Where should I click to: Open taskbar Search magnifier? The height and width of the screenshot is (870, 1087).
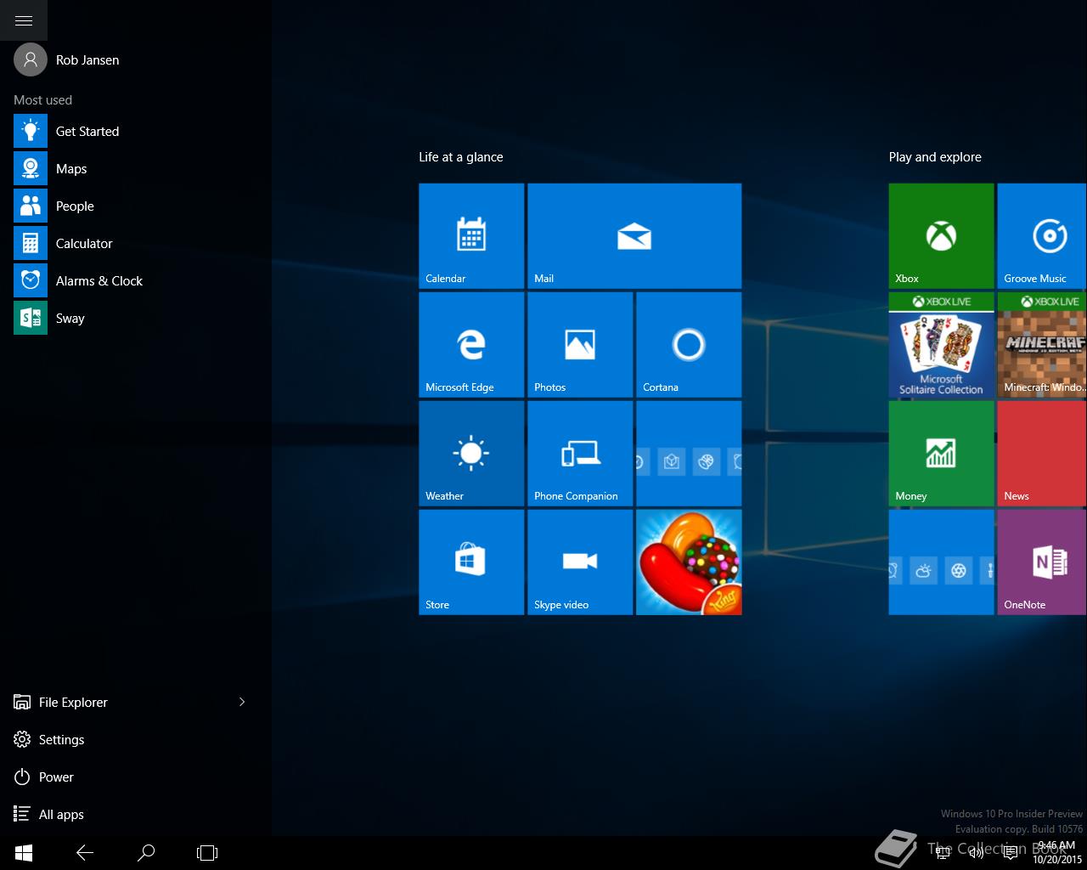[146, 852]
